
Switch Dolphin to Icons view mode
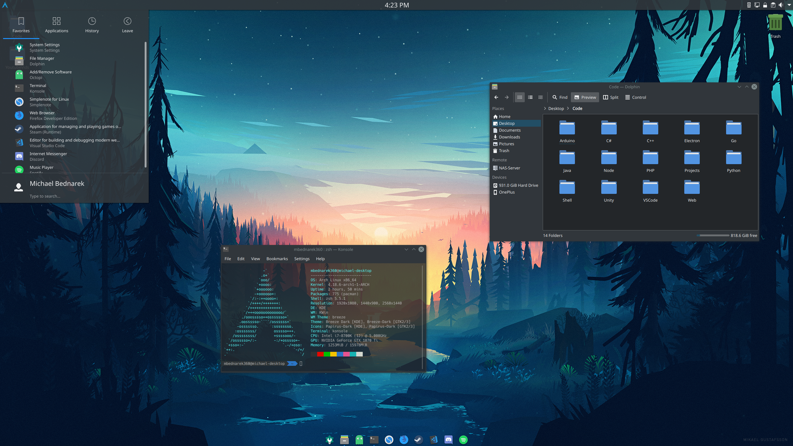coord(520,97)
